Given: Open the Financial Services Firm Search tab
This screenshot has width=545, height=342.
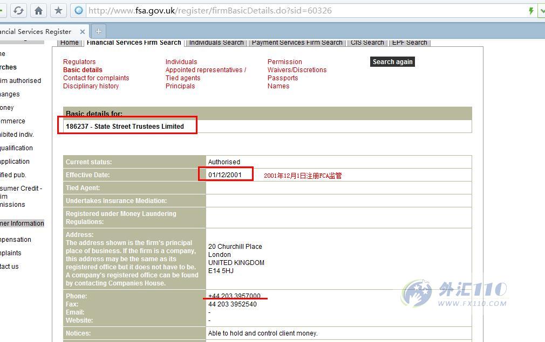Looking at the screenshot, I should [x=134, y=43].
